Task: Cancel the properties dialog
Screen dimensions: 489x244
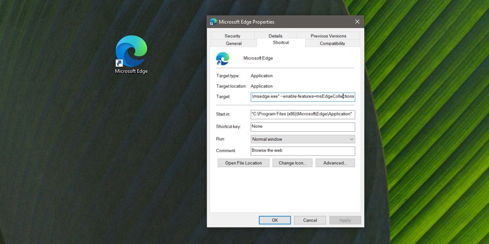Action: (x=310, y=220)
